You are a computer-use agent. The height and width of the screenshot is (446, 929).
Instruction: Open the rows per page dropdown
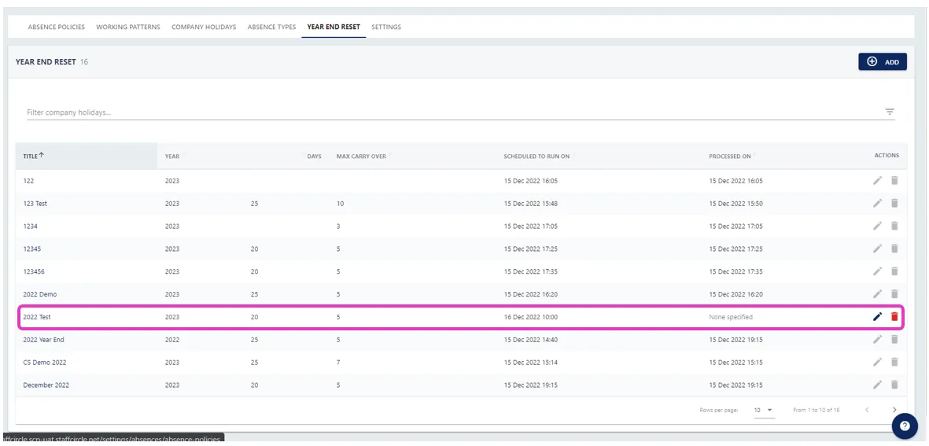[x=764, y=410]
